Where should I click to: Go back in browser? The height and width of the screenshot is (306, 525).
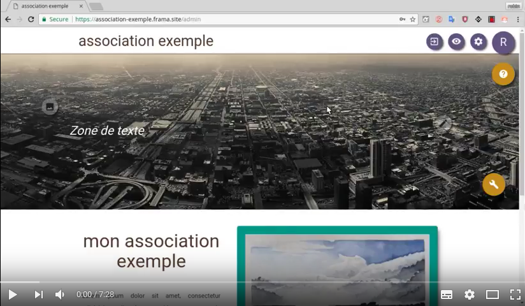click(x=8, y=19)
